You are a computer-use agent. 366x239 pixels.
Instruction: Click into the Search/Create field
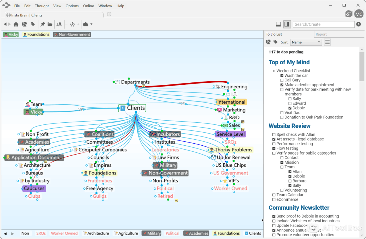coord(323,24)
